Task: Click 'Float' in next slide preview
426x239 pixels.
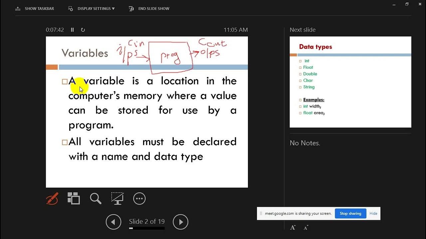Action: click(x=308, y=67)
